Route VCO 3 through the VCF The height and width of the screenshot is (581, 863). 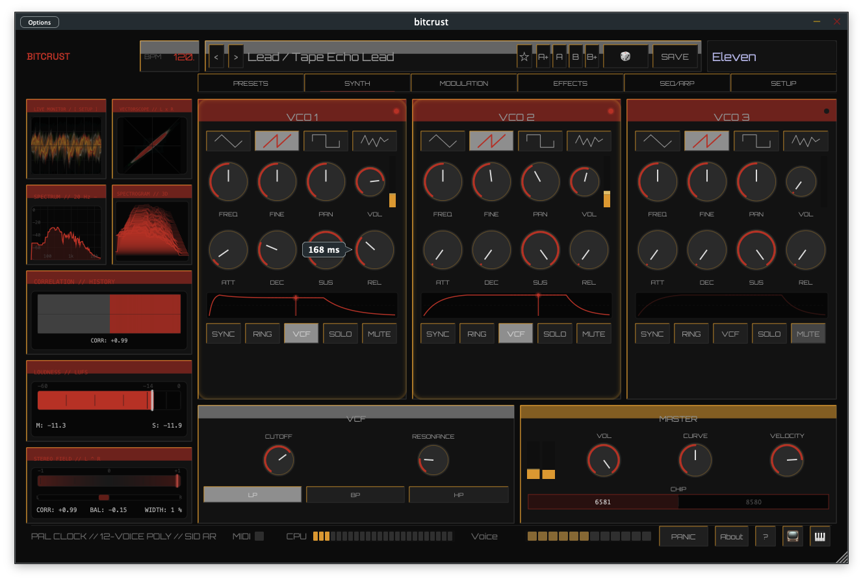[x=730, y=333]
